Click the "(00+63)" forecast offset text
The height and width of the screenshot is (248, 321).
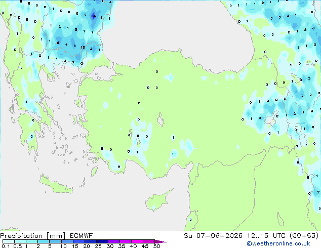pyautogui.click(x=304, y=236)
